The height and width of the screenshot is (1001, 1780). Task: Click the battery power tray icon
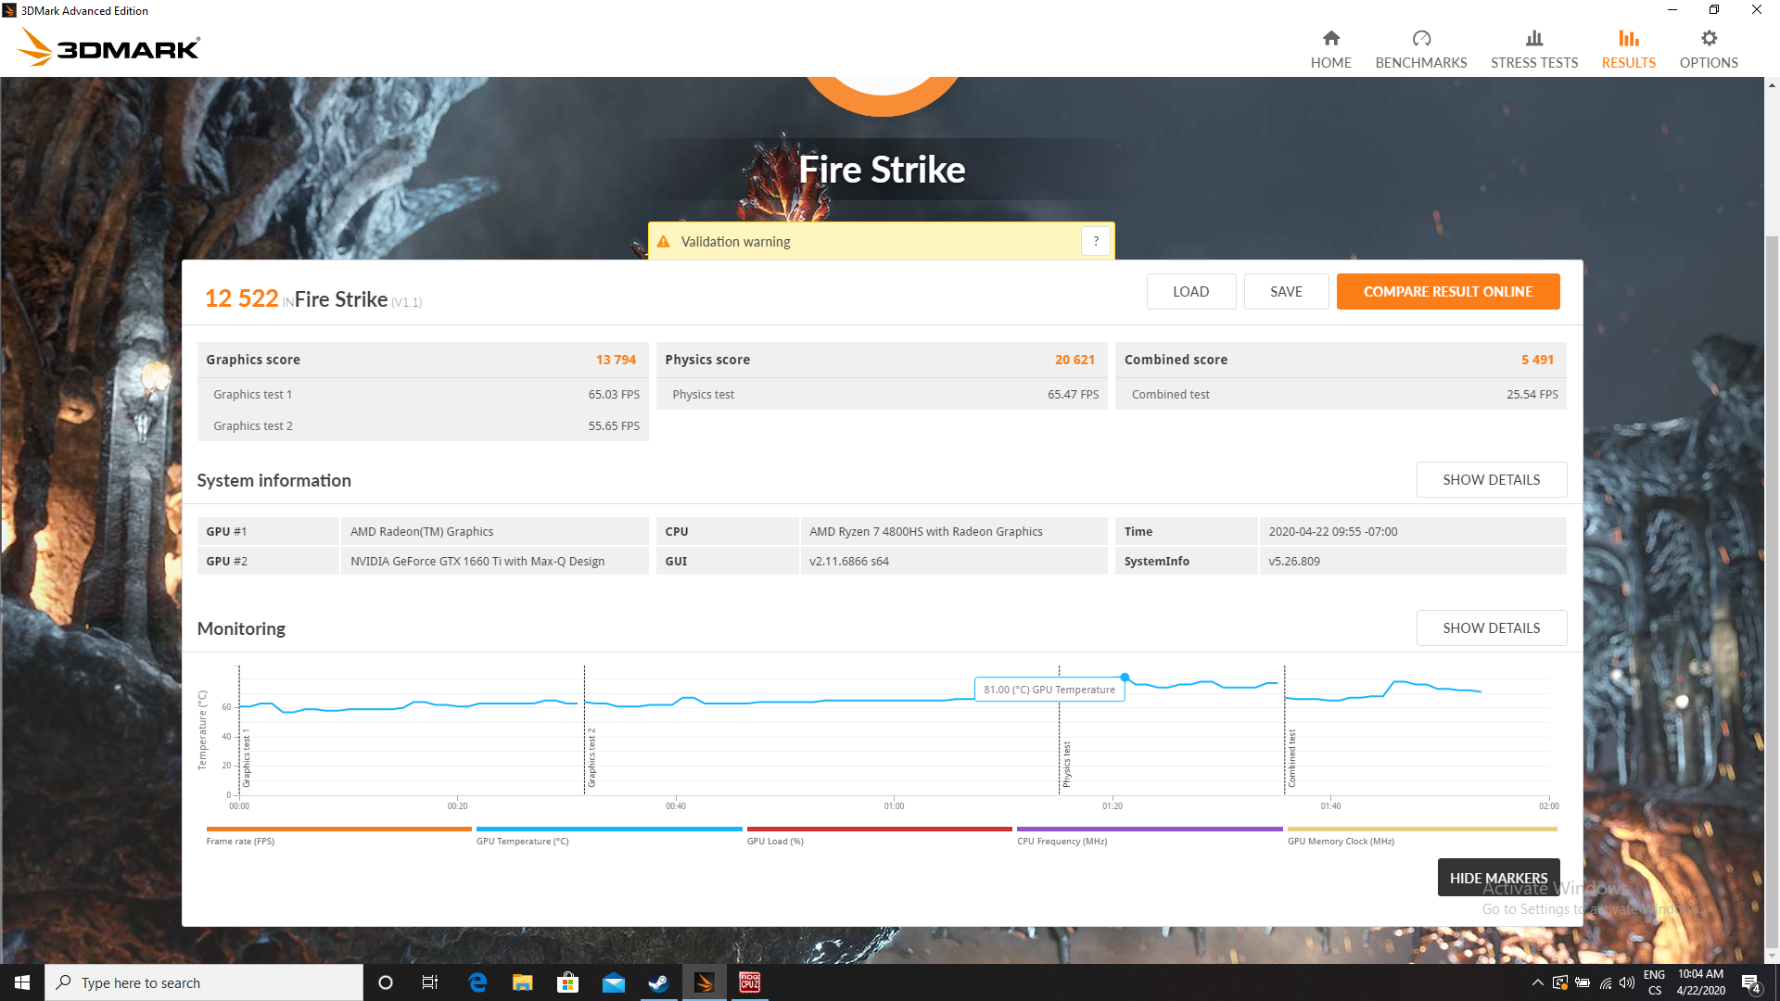[1583, 982]
